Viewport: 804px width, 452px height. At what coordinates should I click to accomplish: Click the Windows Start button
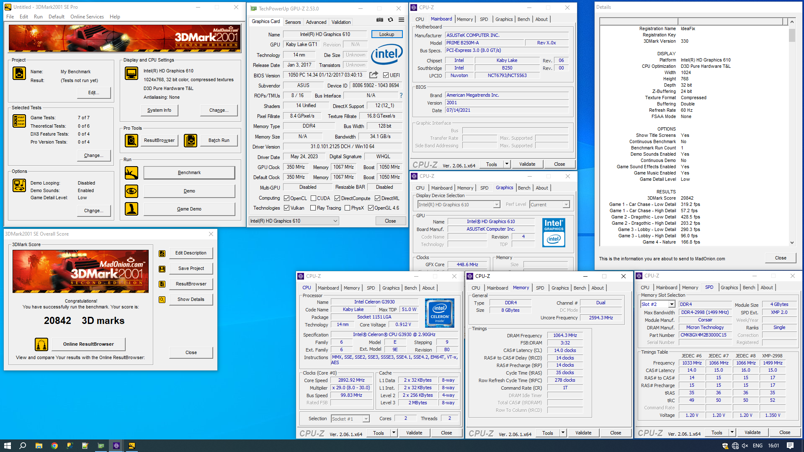(8, 446)
